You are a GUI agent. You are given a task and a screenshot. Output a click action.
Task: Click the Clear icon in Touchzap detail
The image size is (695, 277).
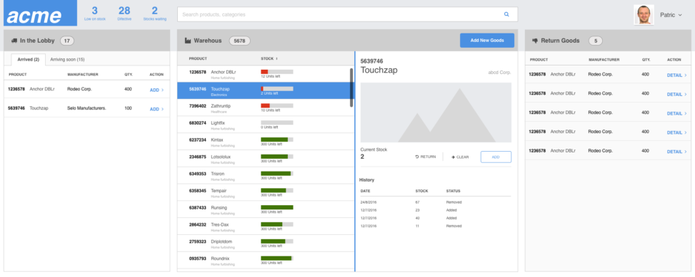pyautogui.click(x=453, y=157)
